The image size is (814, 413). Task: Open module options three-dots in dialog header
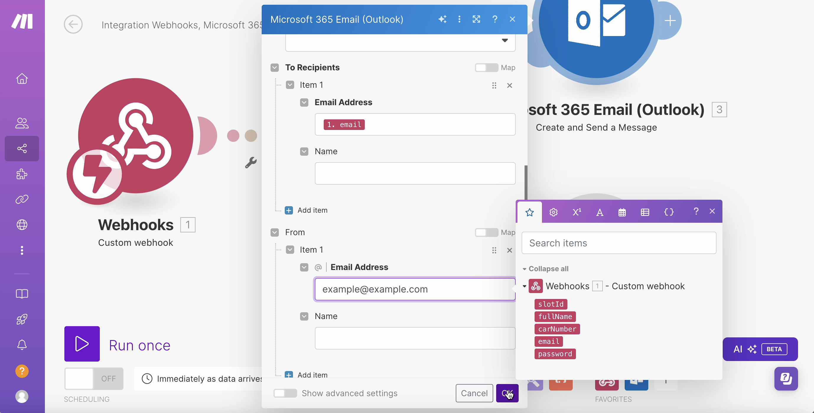click(459, 19)
